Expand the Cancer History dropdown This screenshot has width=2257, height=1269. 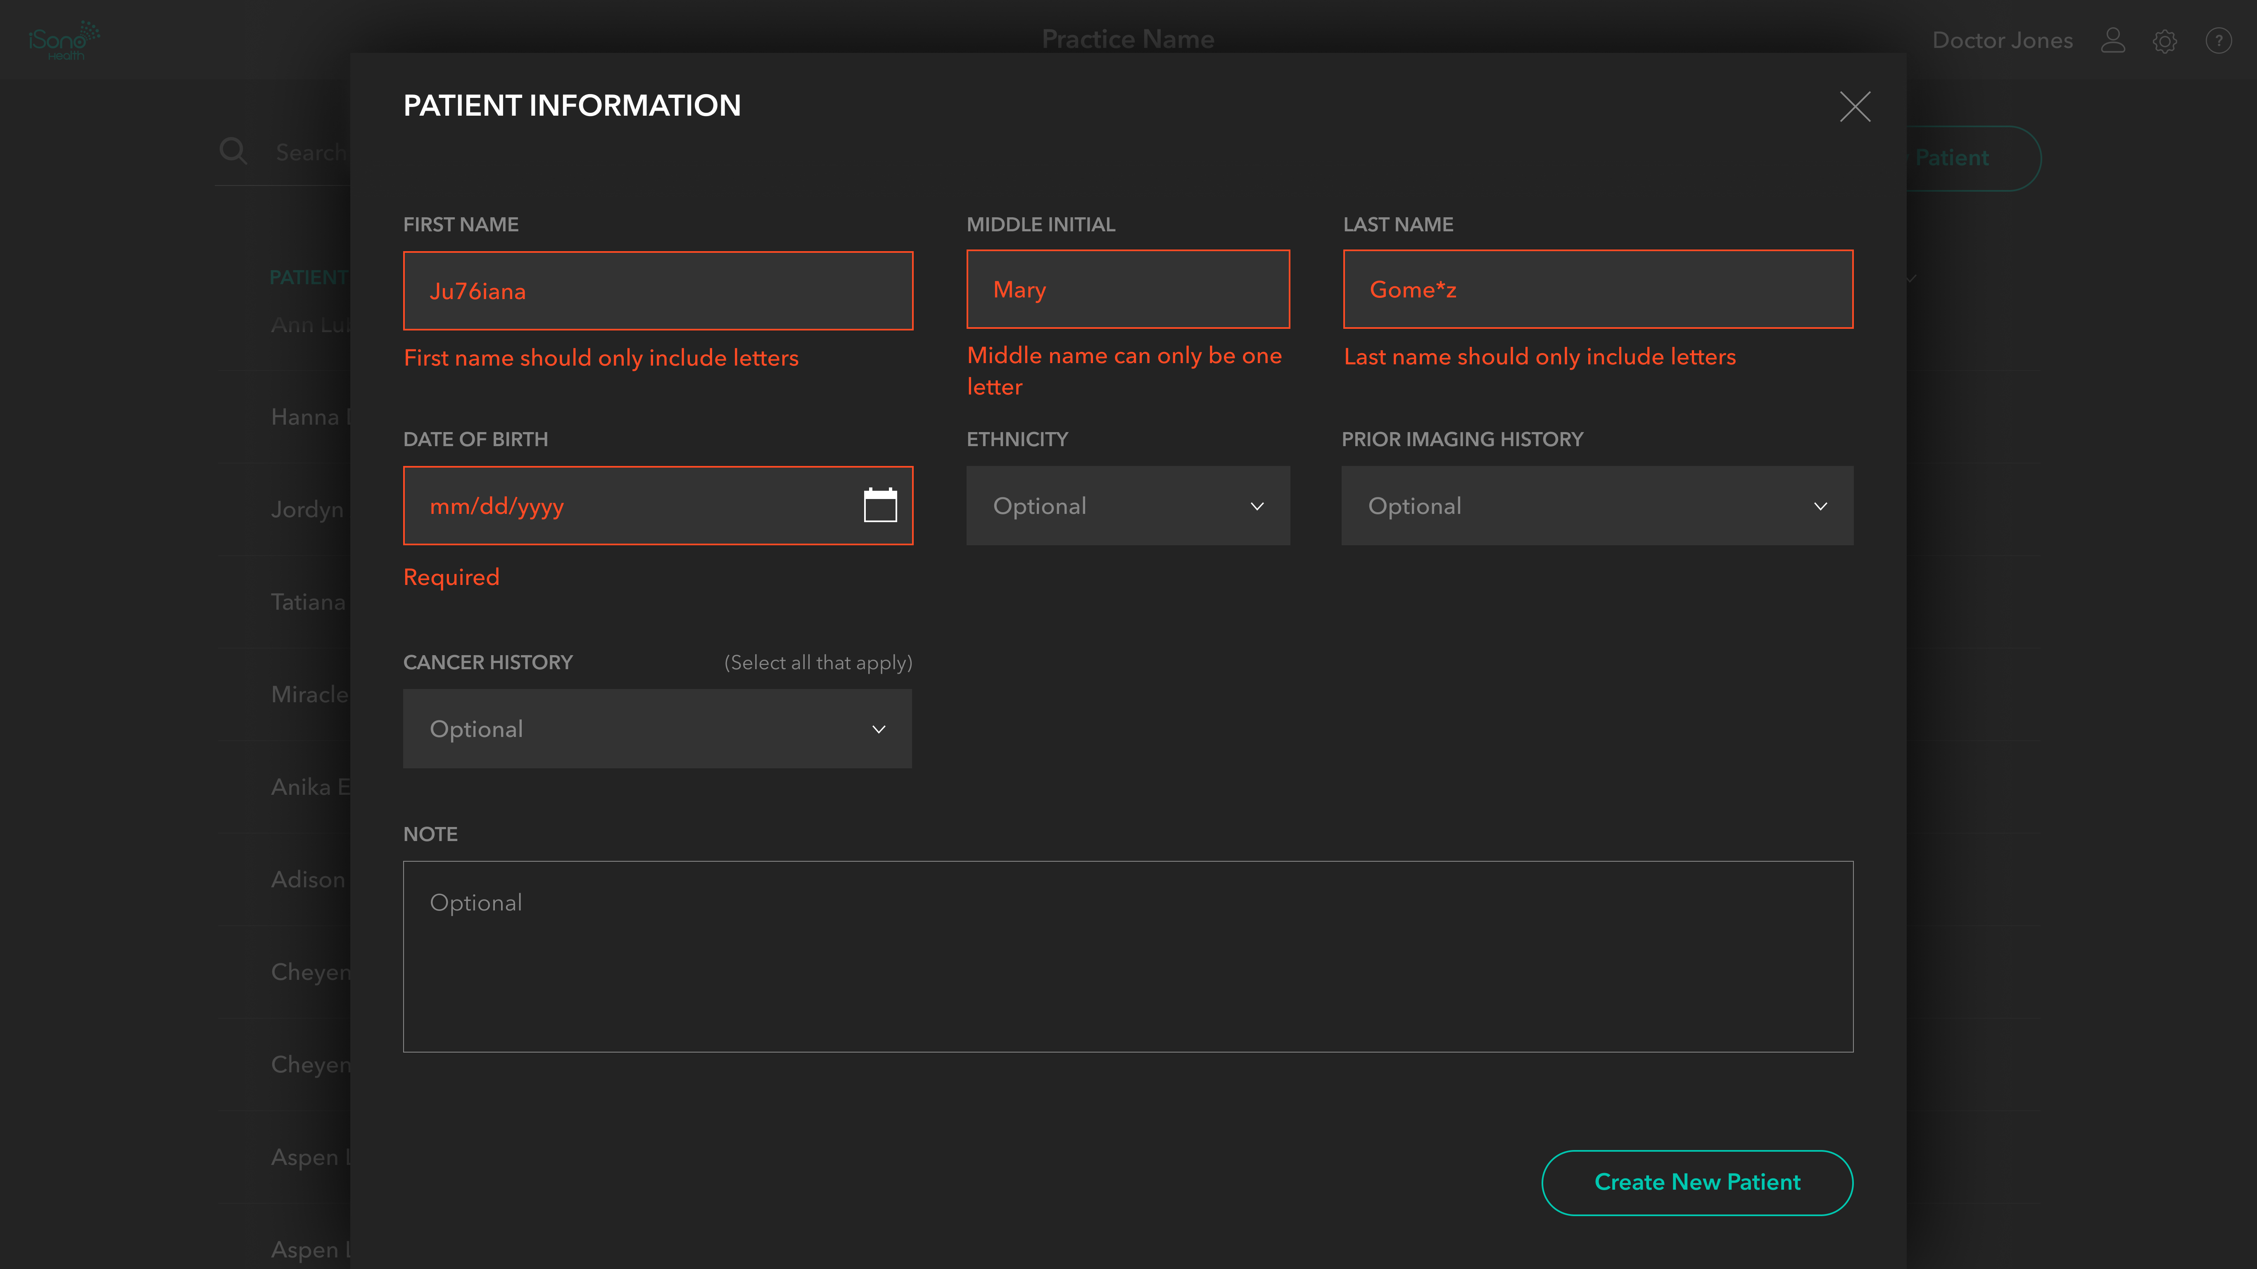(657, 729)
